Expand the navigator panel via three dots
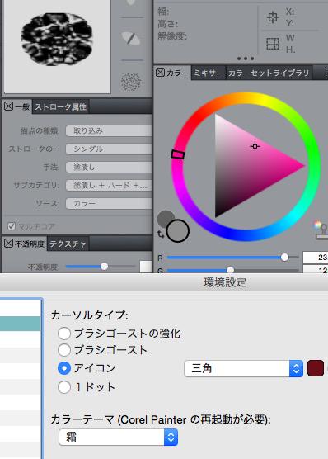 click(x=246, y=59)
